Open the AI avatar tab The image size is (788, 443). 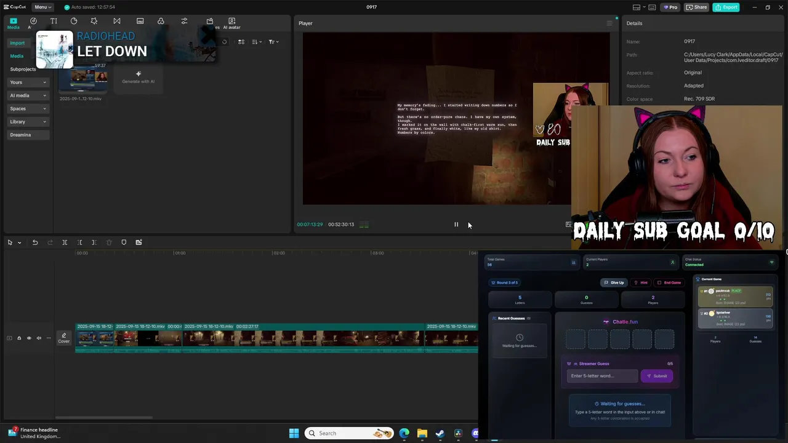click(x=231, y=23)
